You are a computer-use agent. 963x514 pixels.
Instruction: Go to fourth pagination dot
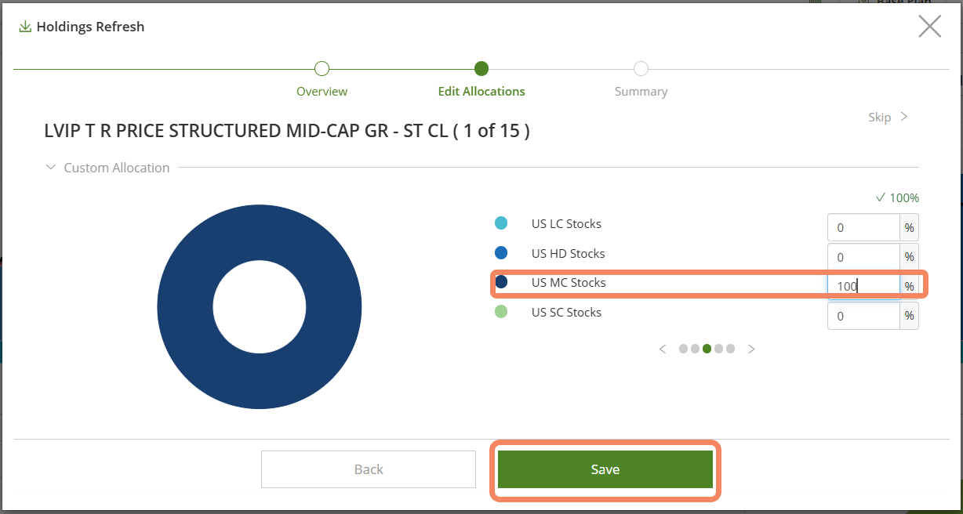point(718,349)
